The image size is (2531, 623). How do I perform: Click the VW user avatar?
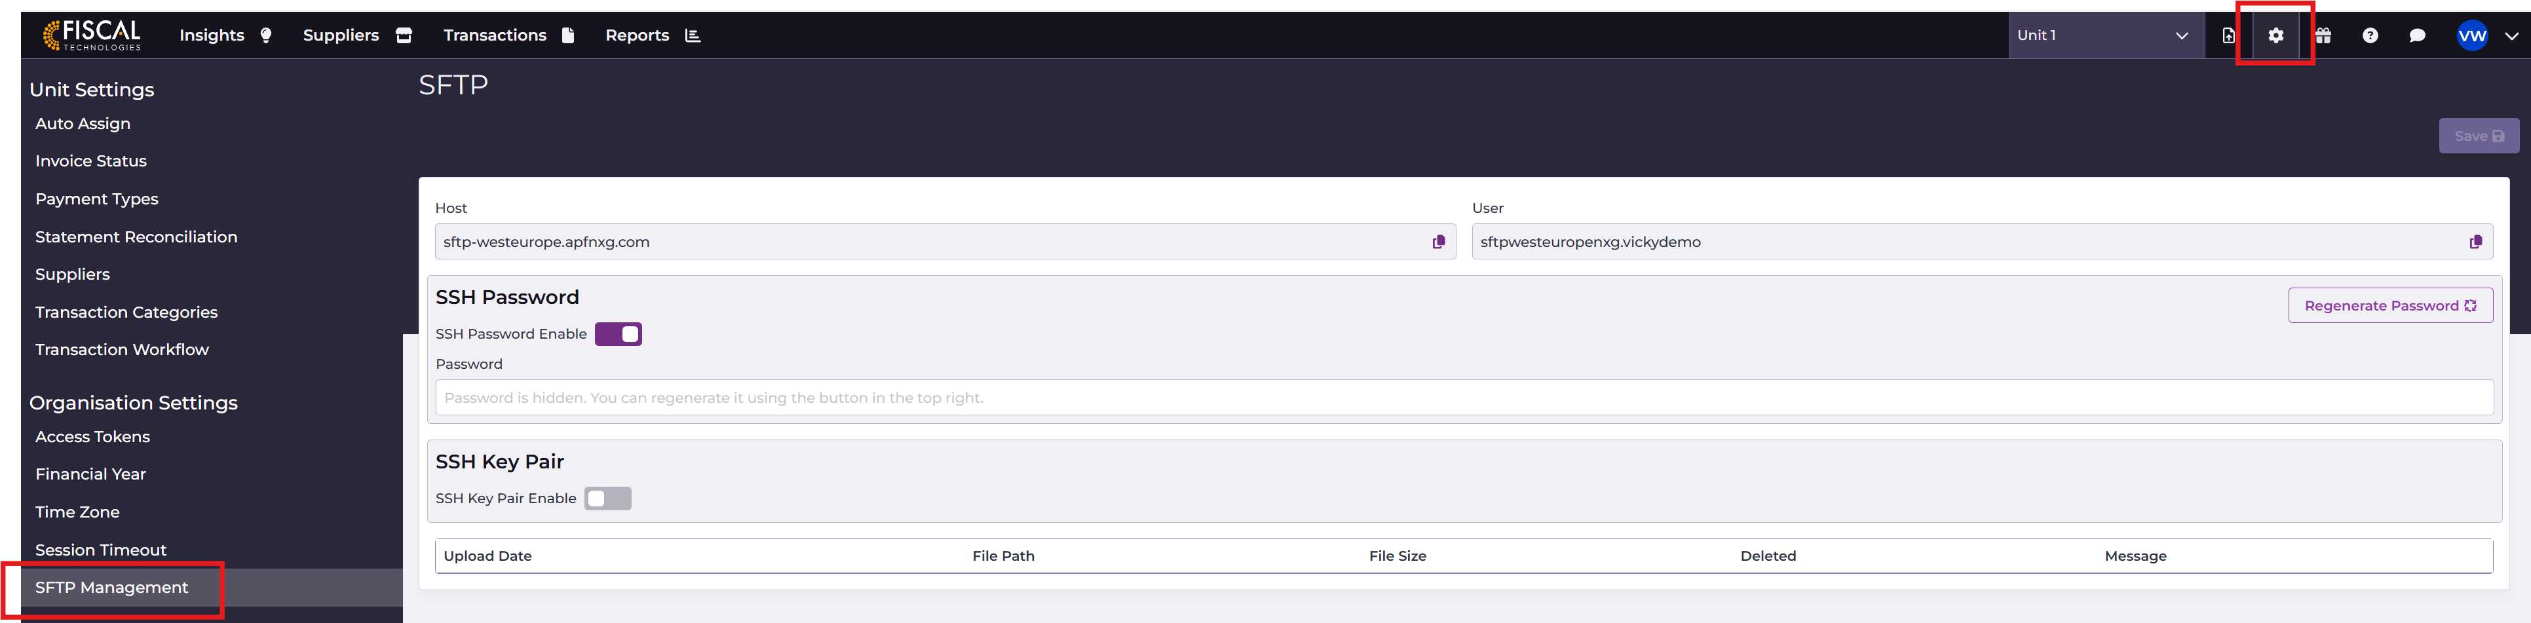click(2471, 35)
